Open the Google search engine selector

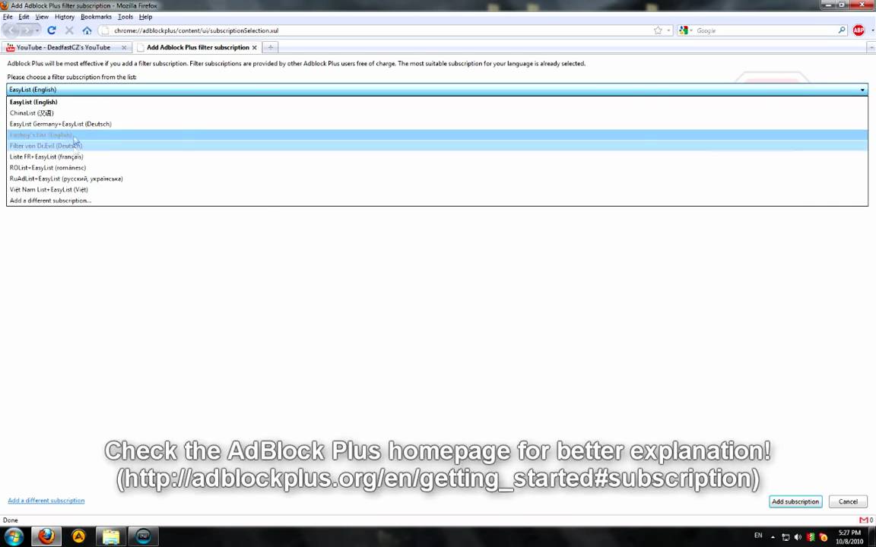(685, 30)
